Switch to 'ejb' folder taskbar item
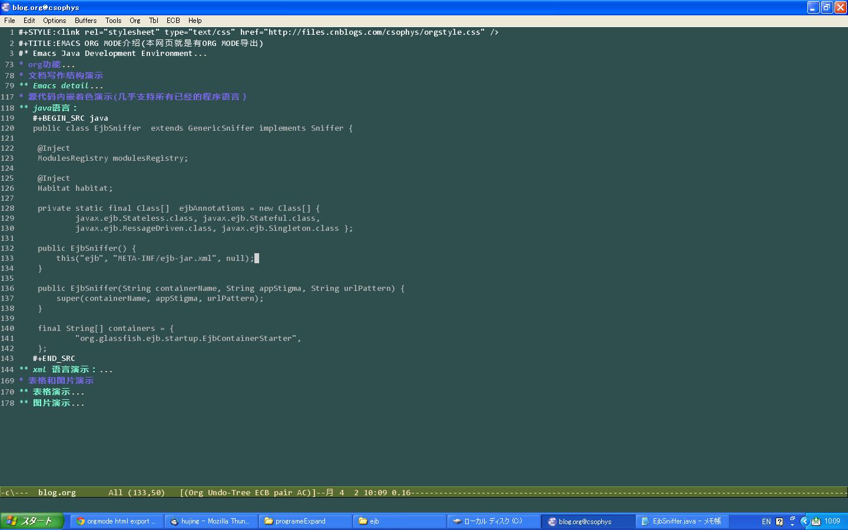This screenshot has height=530, width=848. pos(399,521)
